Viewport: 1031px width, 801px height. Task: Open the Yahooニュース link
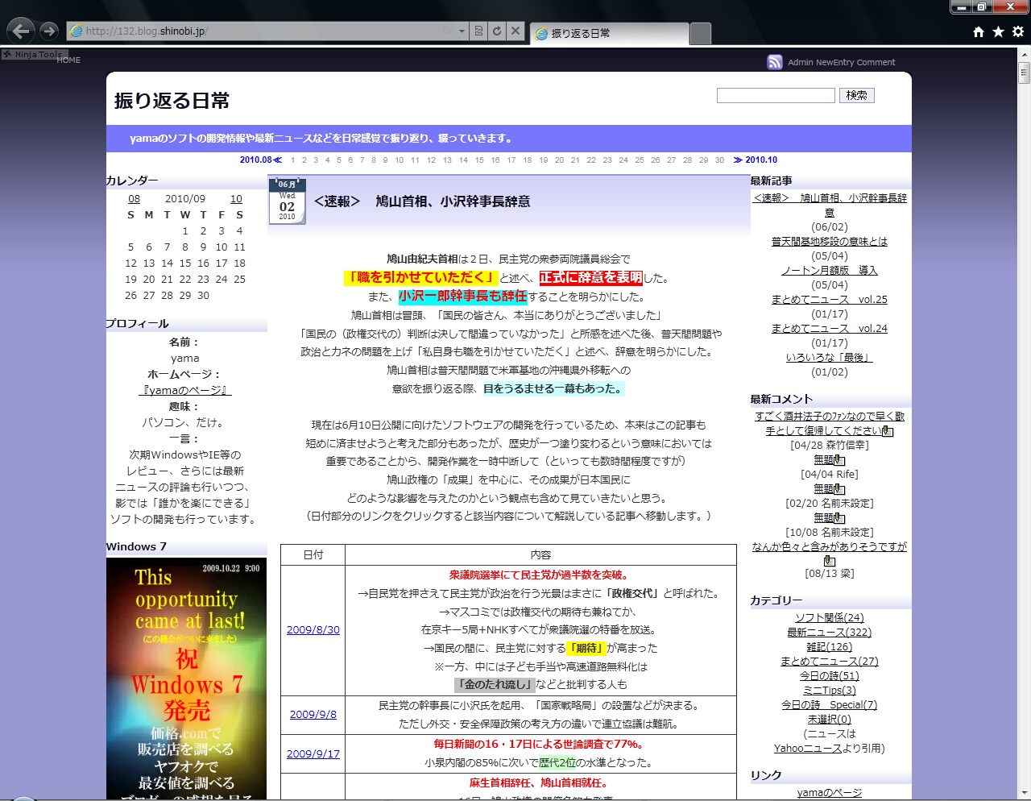pyautogui.click(x=808, y=748)
